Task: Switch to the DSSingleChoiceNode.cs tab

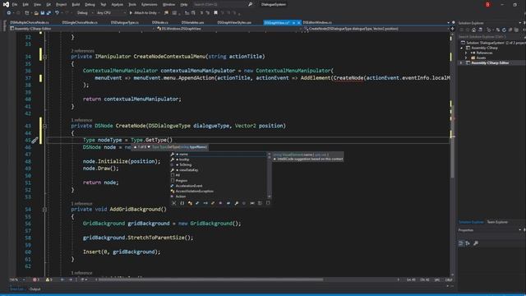Action: [x=80, y=22]
